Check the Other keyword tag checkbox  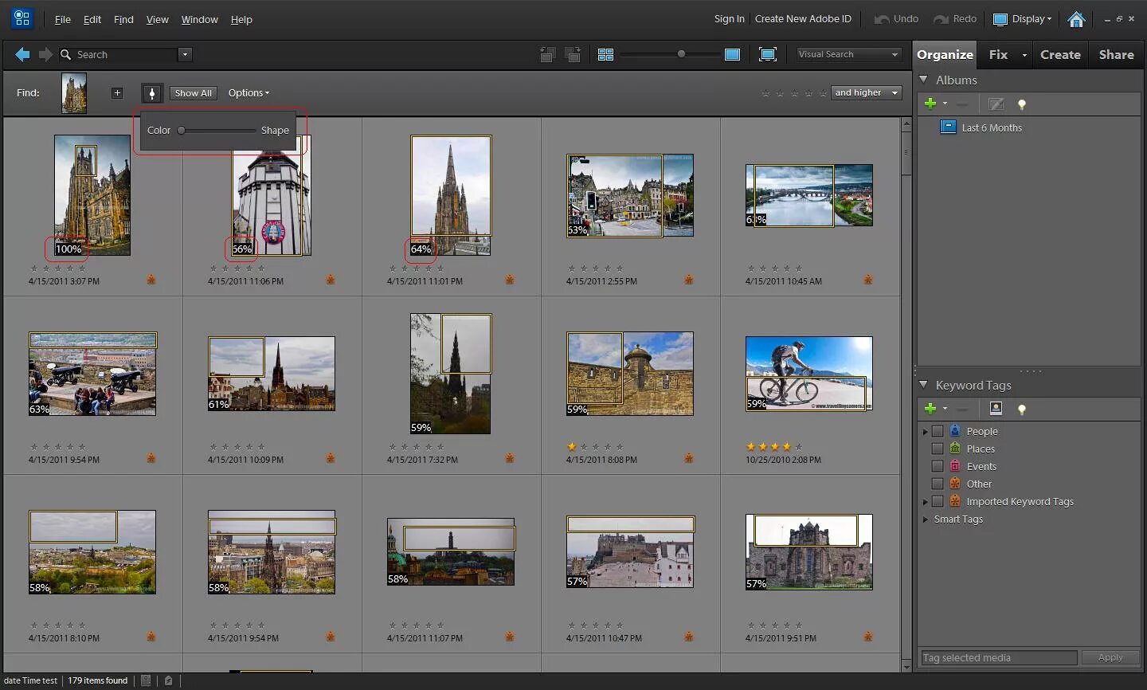click(938, 484)
